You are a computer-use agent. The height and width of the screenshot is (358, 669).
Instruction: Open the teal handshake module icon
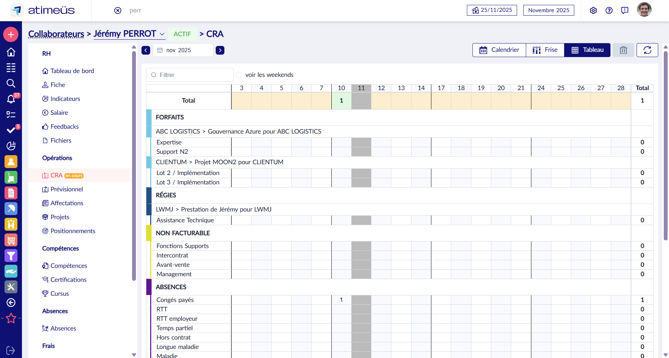coord(11,271)
